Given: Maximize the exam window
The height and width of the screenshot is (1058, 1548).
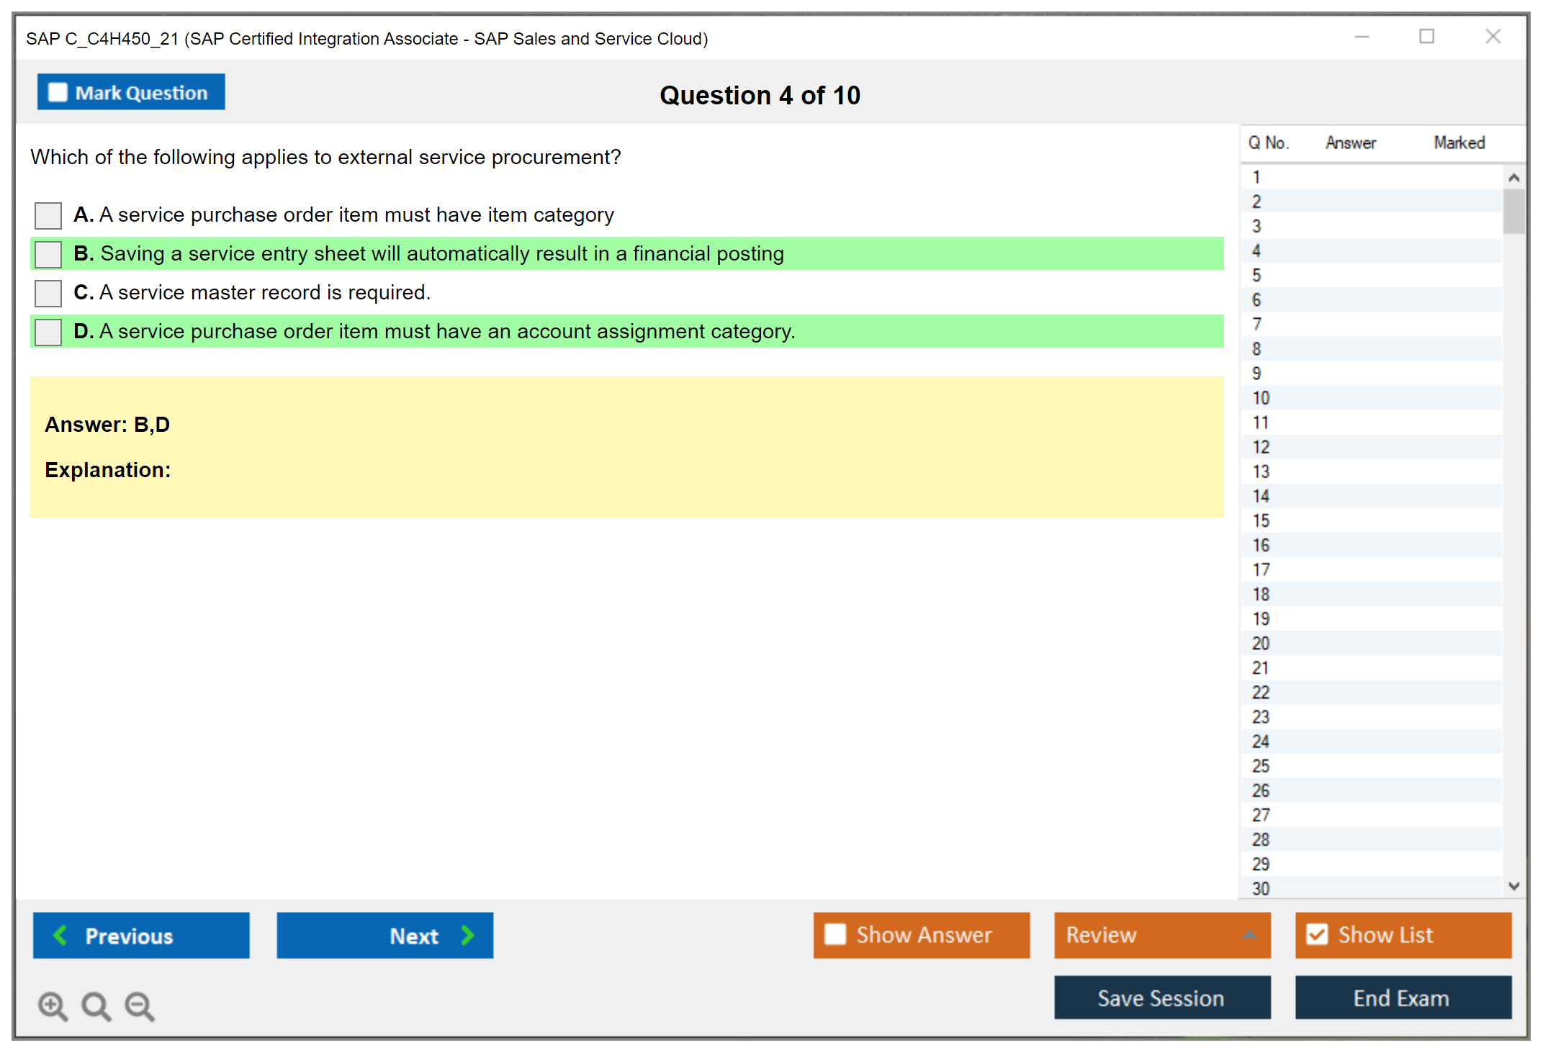Looking at the screenshot, I should pos(1426,37).
